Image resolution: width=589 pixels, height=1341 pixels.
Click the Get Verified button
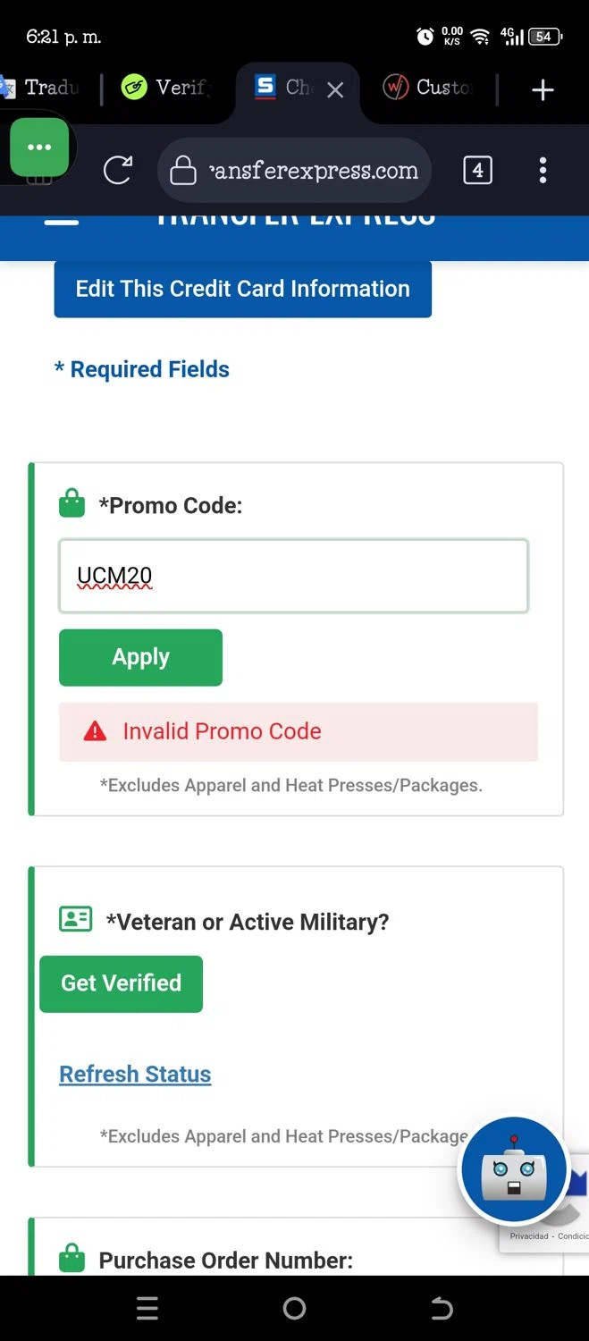click(x=121, y=983)
